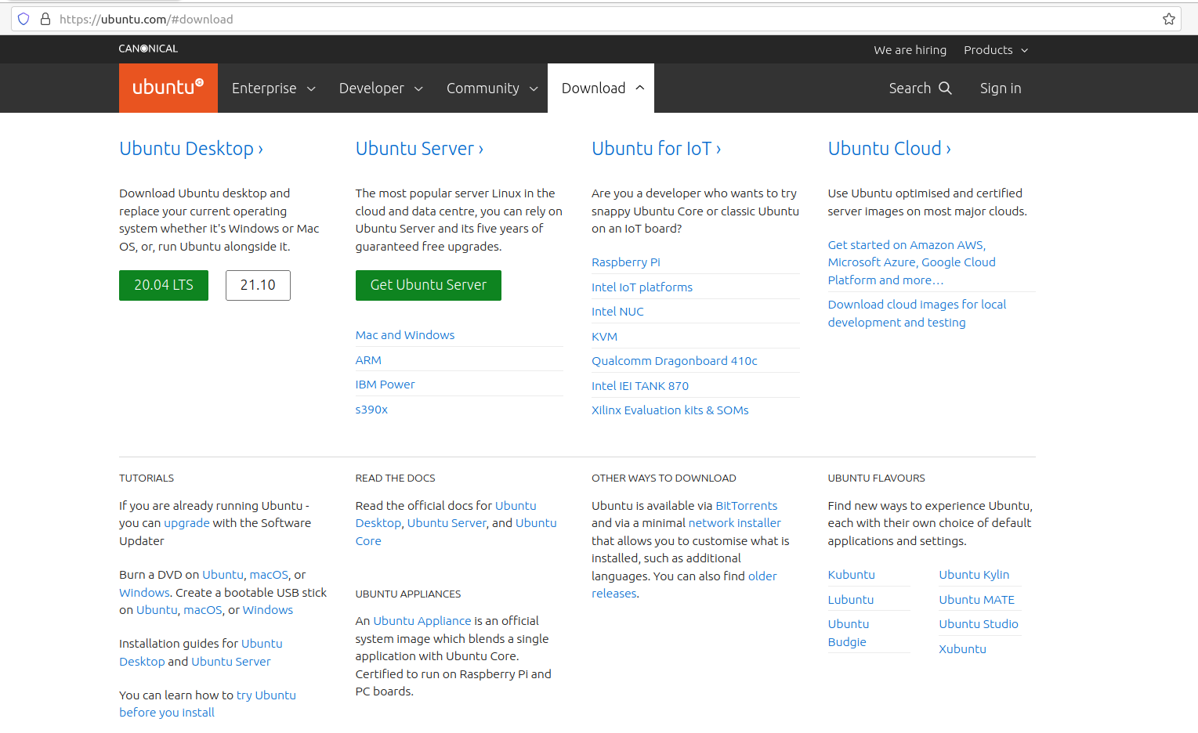Click the URL address bar
Image resolution: width=1198 pixels, height=733 pixels.
[x=595, y=19]
